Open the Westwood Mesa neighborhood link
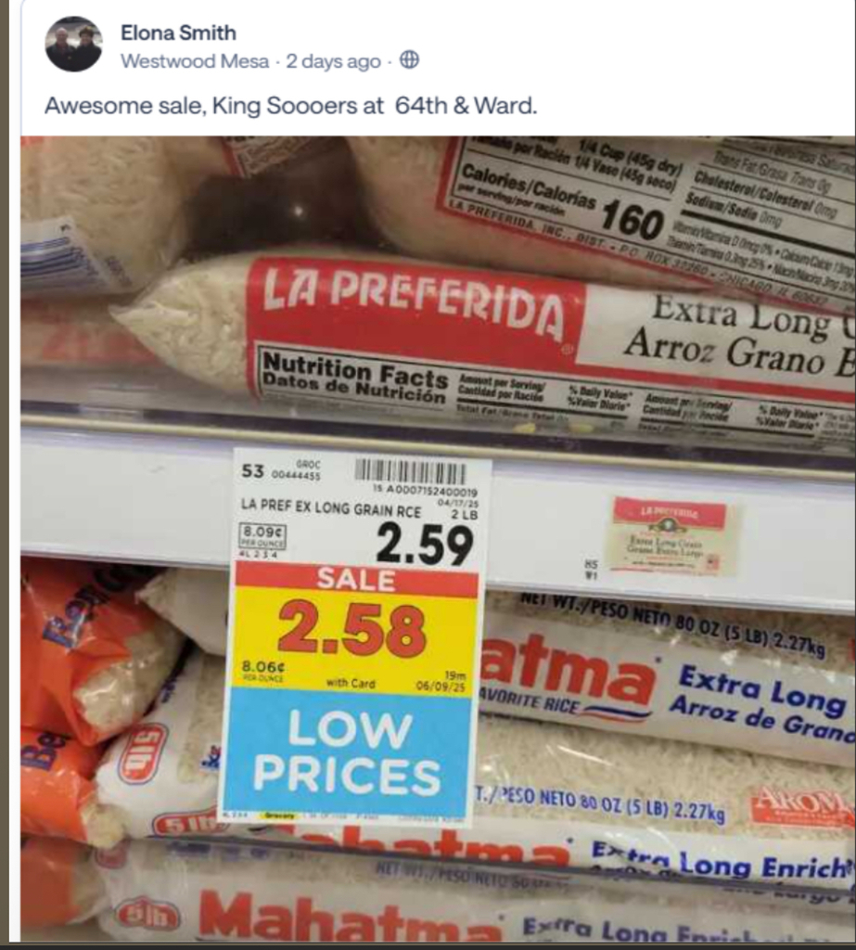The width and height of the screenshot is (856, 950). 195,62
